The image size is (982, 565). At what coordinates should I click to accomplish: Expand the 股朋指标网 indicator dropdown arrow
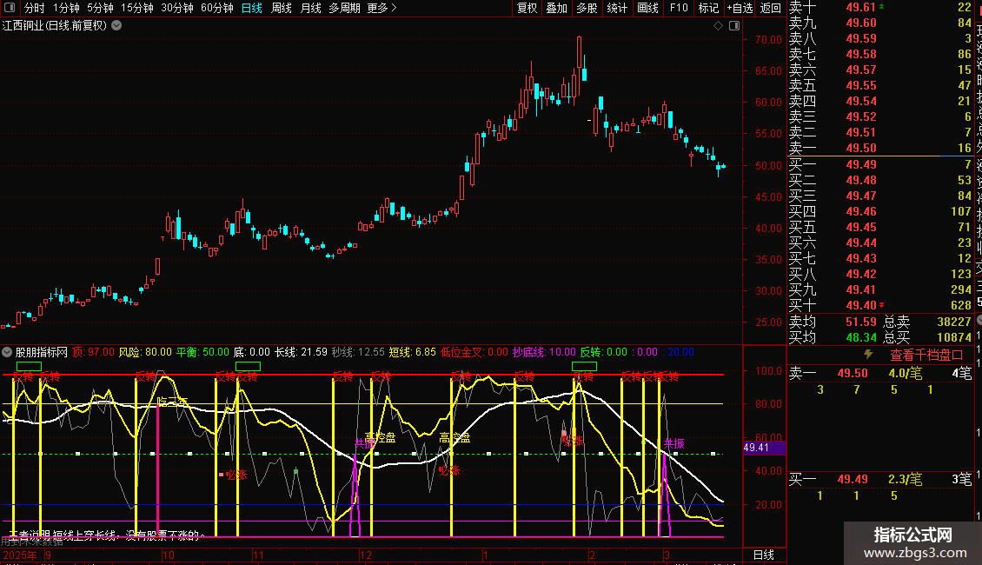(8, 352)
